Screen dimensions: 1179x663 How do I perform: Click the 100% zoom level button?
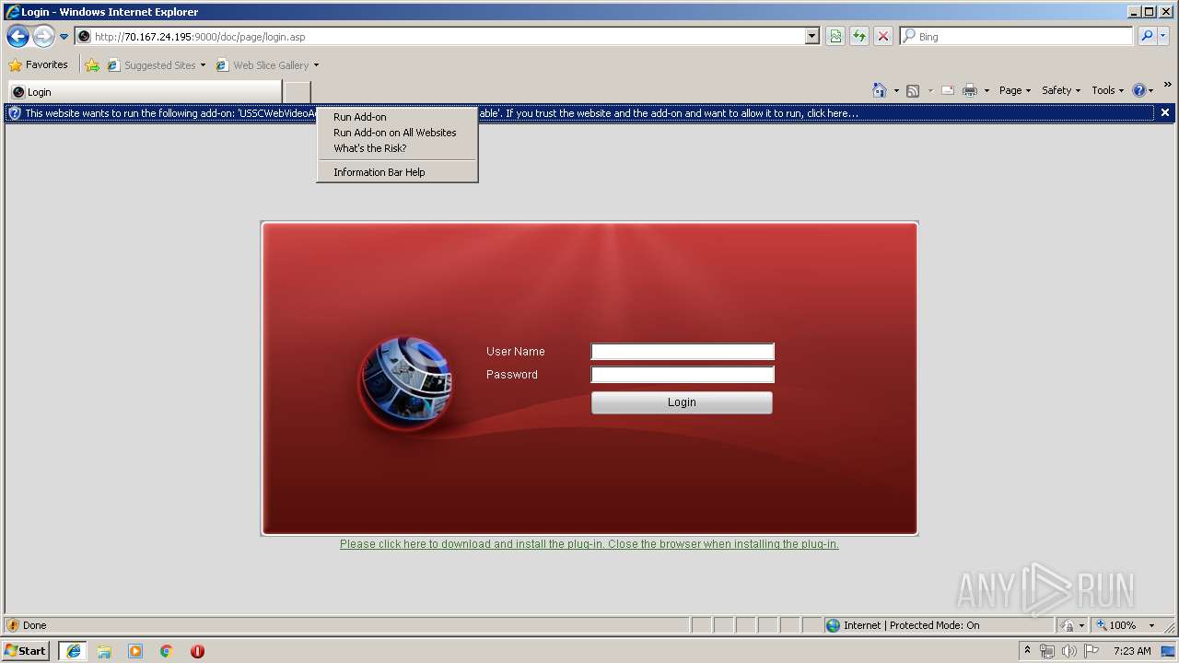(x=1116, y=625)
